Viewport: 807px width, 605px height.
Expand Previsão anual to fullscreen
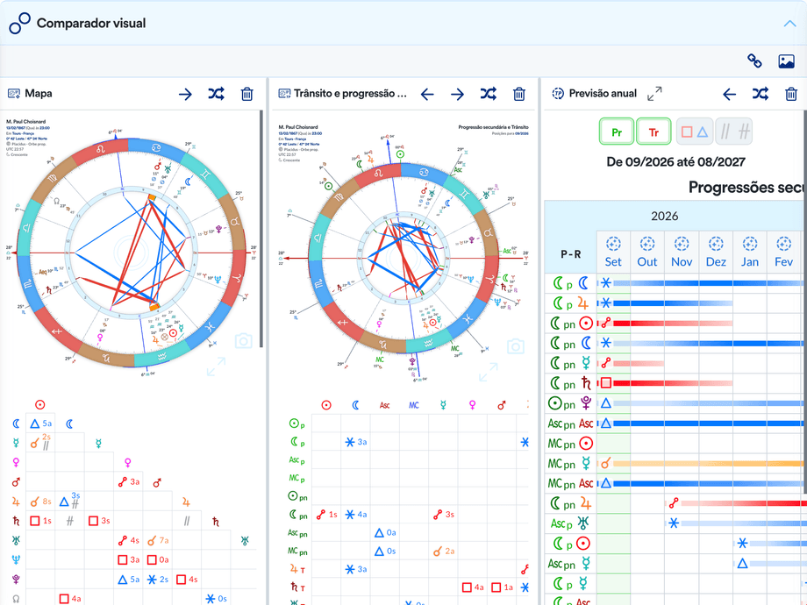click(x=654, y=94)
